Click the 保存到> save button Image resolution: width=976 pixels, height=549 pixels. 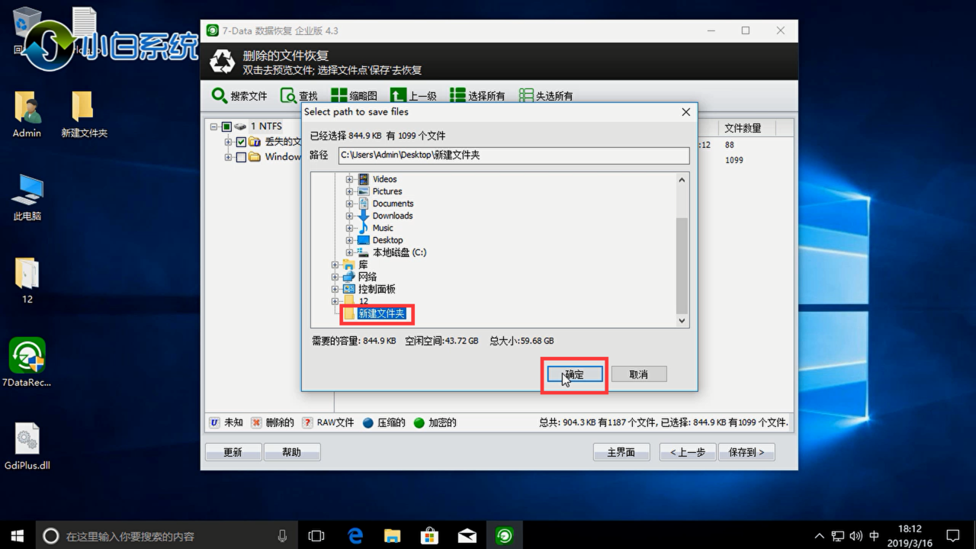tap(746, 452)
